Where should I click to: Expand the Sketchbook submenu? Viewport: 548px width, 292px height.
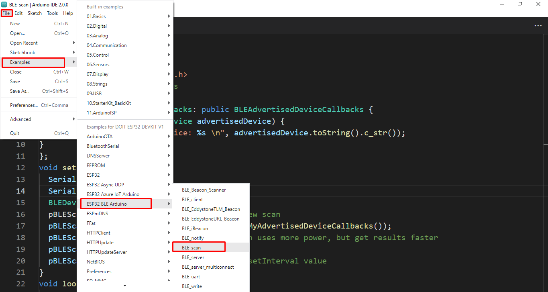point(39,53)
